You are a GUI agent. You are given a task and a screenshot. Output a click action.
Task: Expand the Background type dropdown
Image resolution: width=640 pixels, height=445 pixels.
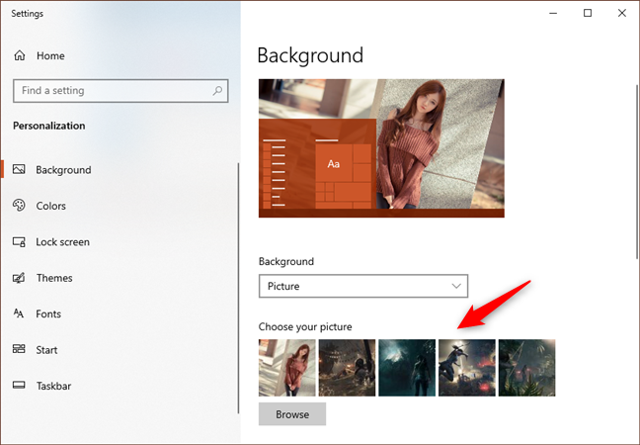click(362, 286)
